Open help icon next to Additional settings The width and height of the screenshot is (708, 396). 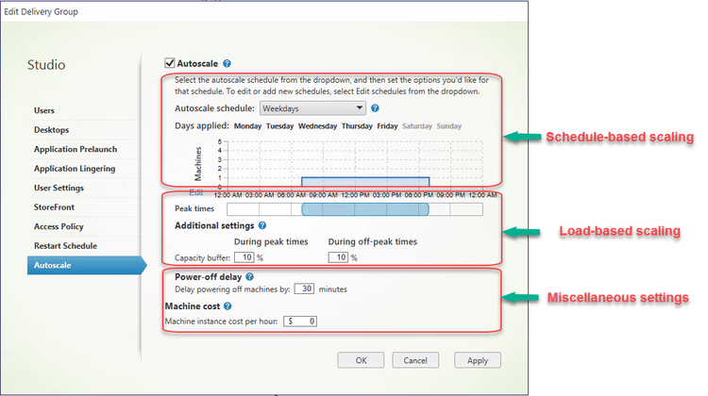click(262, 225)
